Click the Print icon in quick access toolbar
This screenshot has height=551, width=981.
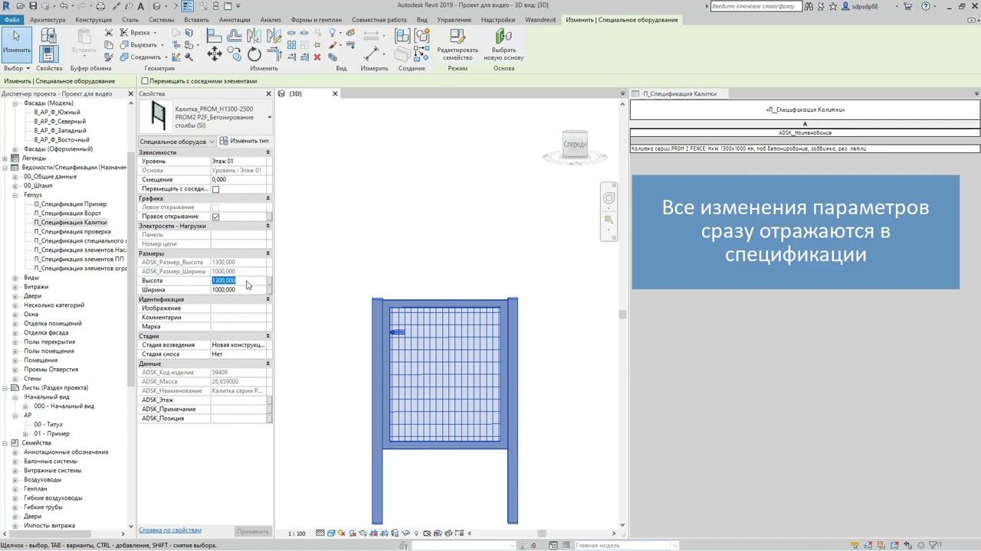pos(101,6)
